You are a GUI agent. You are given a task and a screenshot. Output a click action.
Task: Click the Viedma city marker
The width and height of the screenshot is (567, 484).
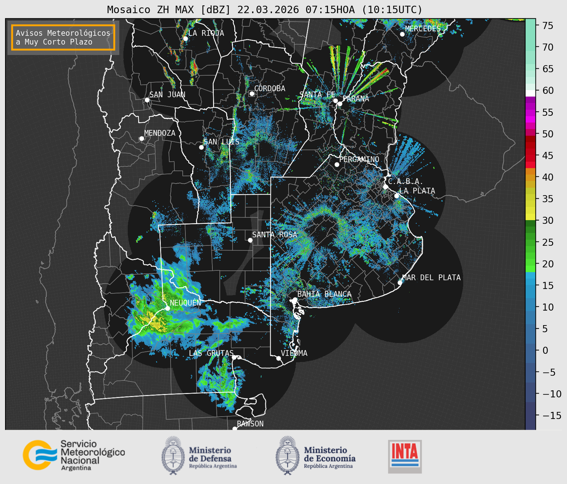279,358
